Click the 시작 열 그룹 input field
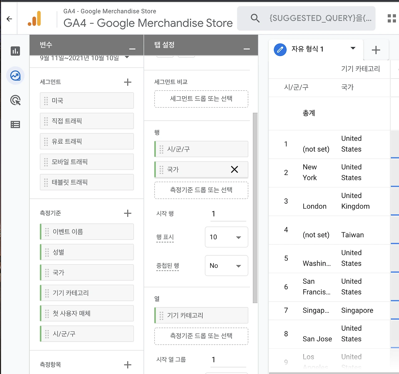 click(228, 360)
